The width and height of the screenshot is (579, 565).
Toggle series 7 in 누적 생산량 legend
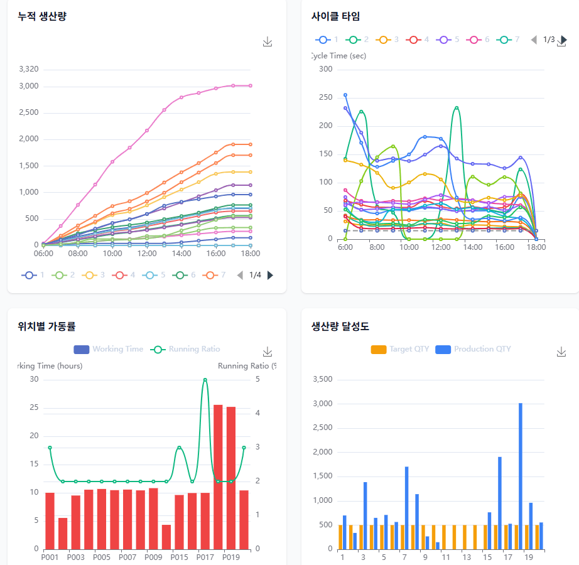coord(214,275)
